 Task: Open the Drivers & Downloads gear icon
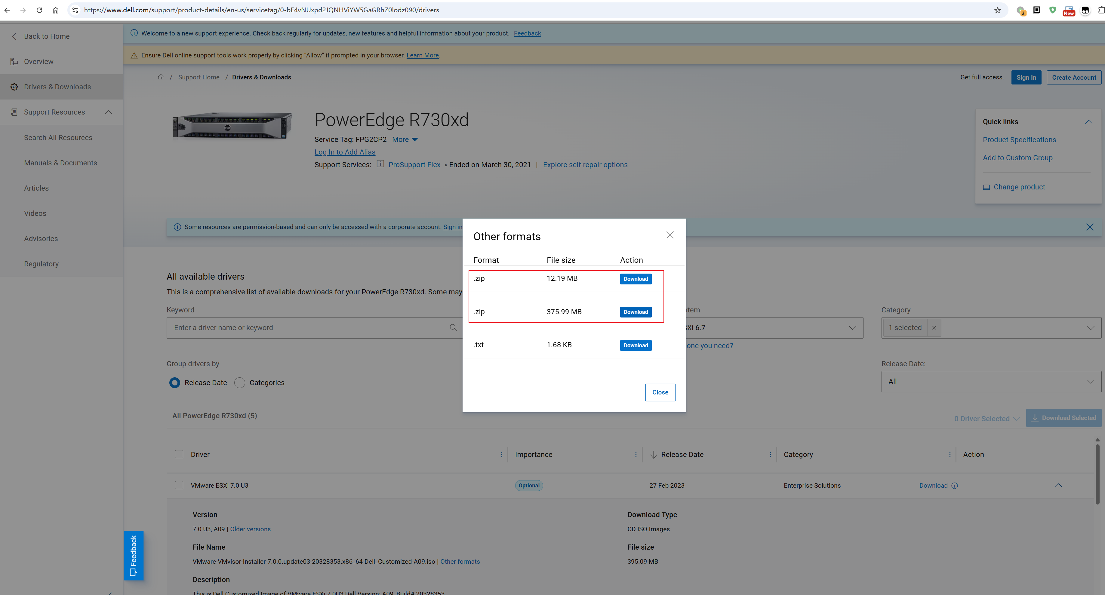coord(14,87)
